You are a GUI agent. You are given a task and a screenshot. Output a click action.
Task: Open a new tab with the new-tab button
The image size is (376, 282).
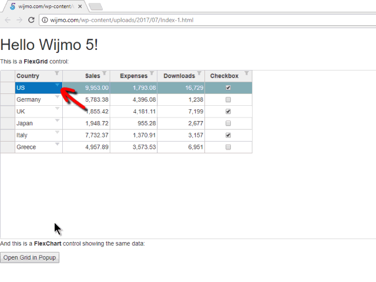pyautogui.click(x=95, y=6)
